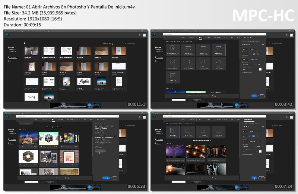This screenshot has height=194, width=298.
Task: Choose landscape orientation in the 00:07:24 frame
Action: click(254, 136)
